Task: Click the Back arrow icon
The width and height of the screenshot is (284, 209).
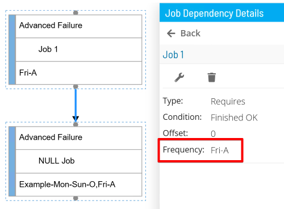Action: [x=171, y=34]
